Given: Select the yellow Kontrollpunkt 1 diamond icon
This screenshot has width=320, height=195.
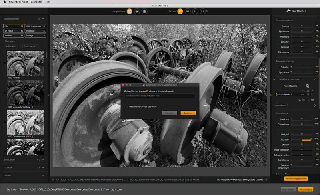Looking at the screenshot, I should point(276,94).
